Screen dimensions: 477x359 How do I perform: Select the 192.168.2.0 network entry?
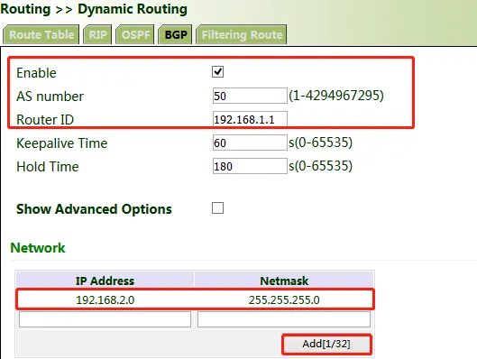pyautogui.click(x=105, y=300)
